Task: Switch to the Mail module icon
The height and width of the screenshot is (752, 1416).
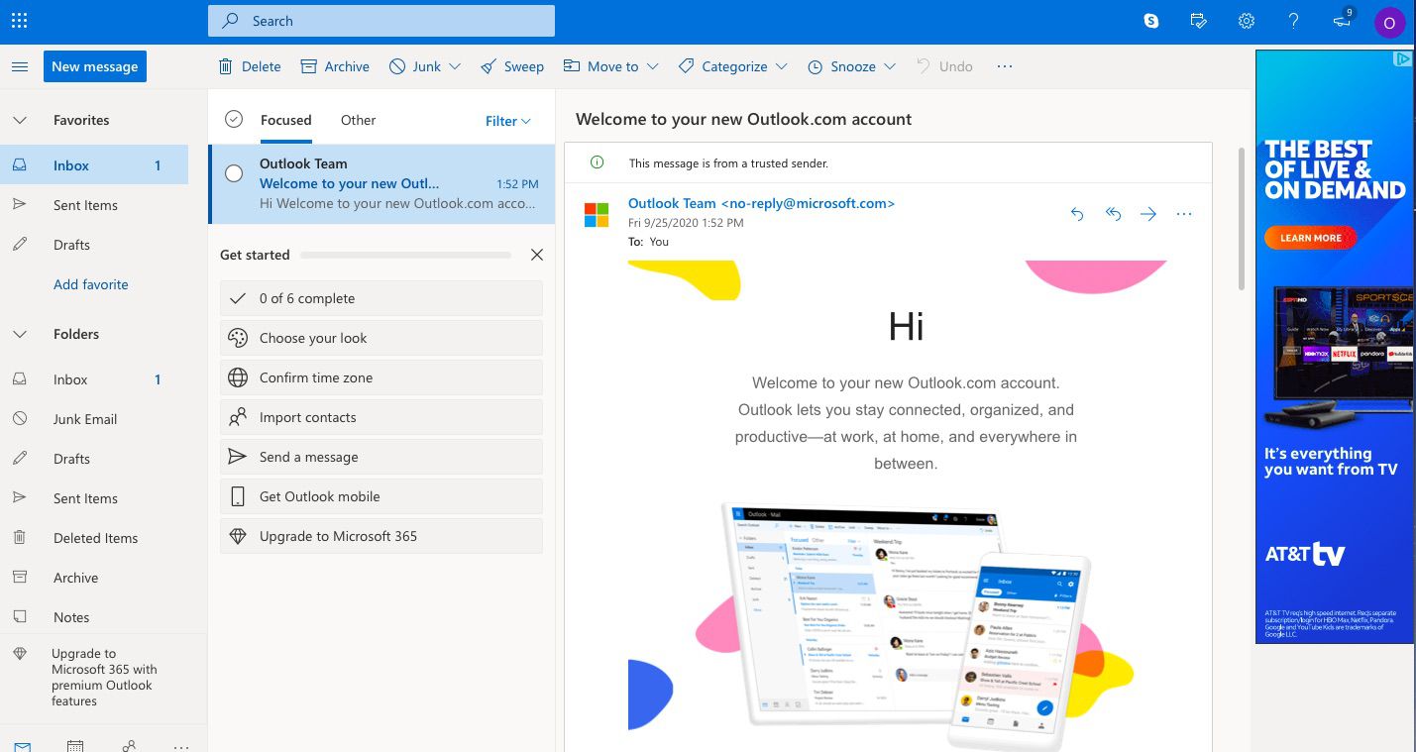Action: (x=22, y=745)
